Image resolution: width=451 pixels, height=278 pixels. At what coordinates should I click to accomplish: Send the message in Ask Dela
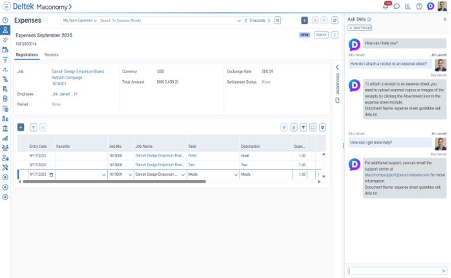tap(444, 271)
